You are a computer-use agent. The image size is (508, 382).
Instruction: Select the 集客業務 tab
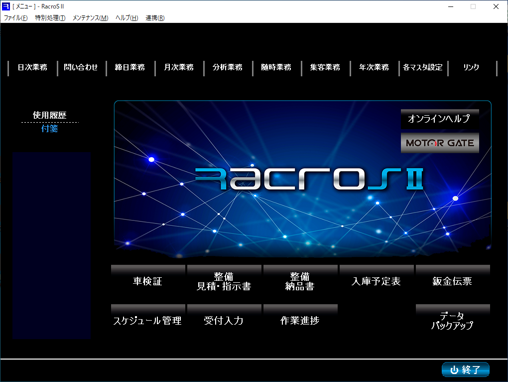tap(325, 67)
